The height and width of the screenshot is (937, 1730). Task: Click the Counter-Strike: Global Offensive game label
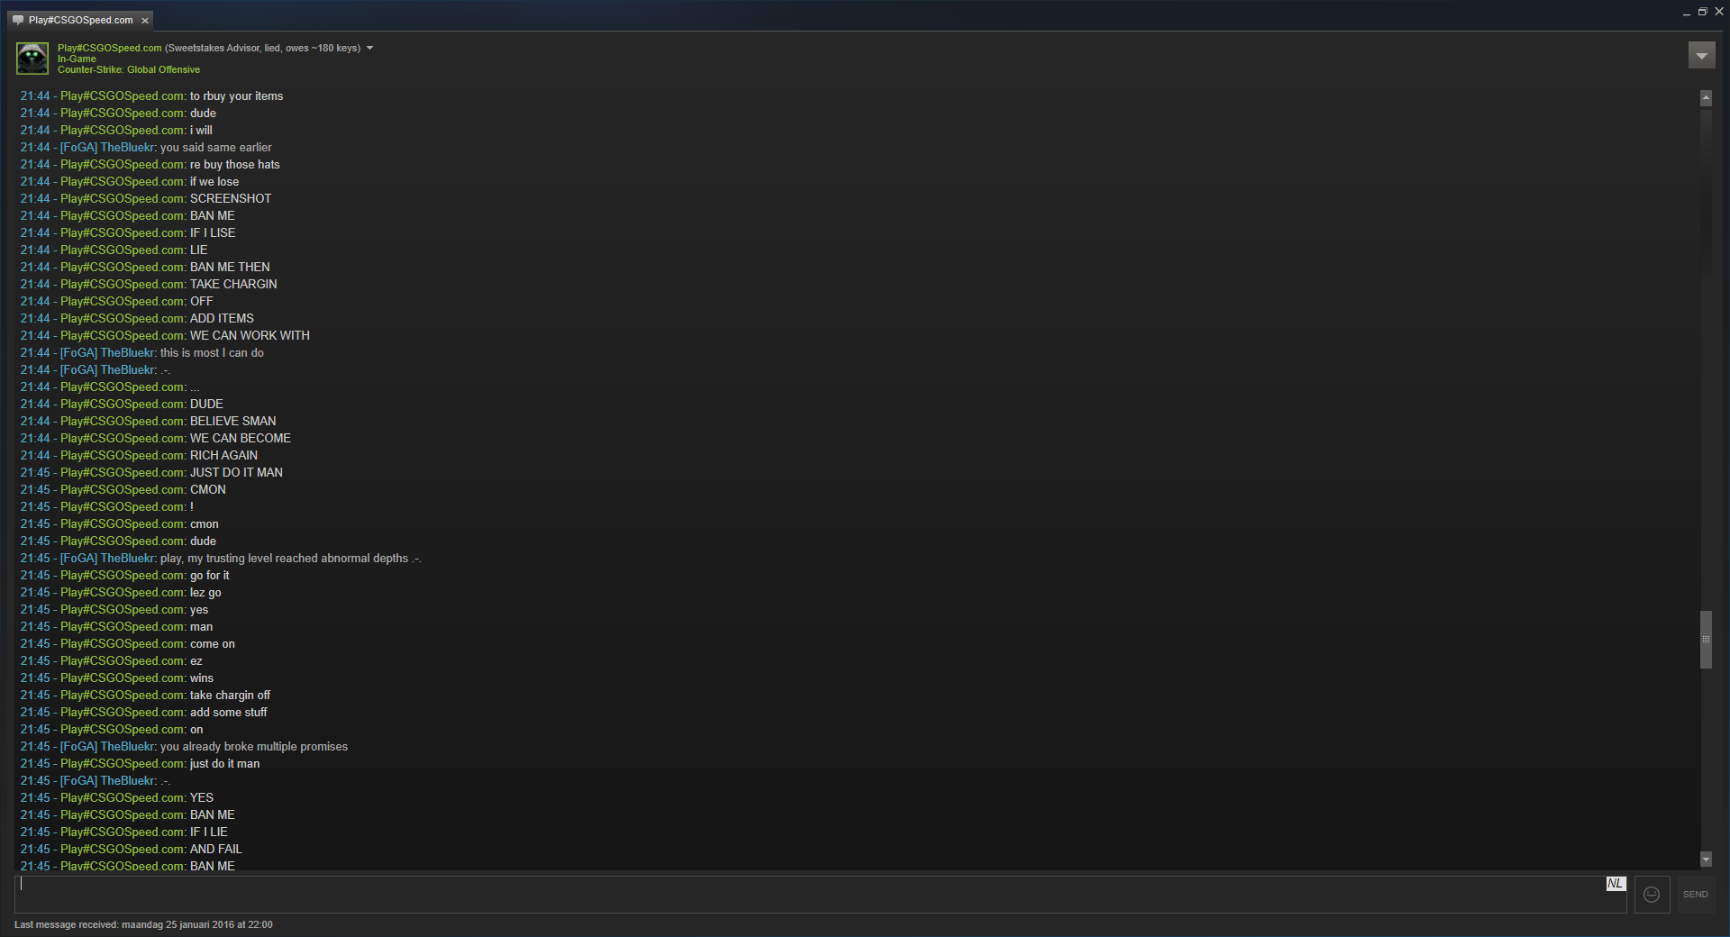click(129, 69)
